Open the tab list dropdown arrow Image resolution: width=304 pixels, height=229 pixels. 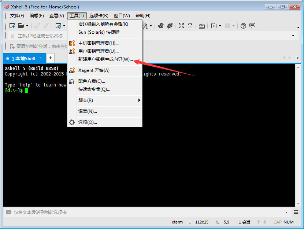point(298,58)
